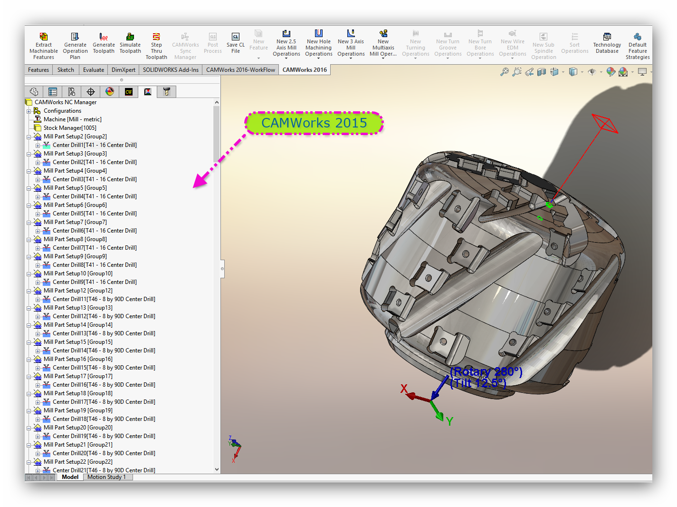Switch to the SOLIDWORKS Add-Ins tab
The width and height of the screenshot is (677, 507).
[x=171, y=70]
